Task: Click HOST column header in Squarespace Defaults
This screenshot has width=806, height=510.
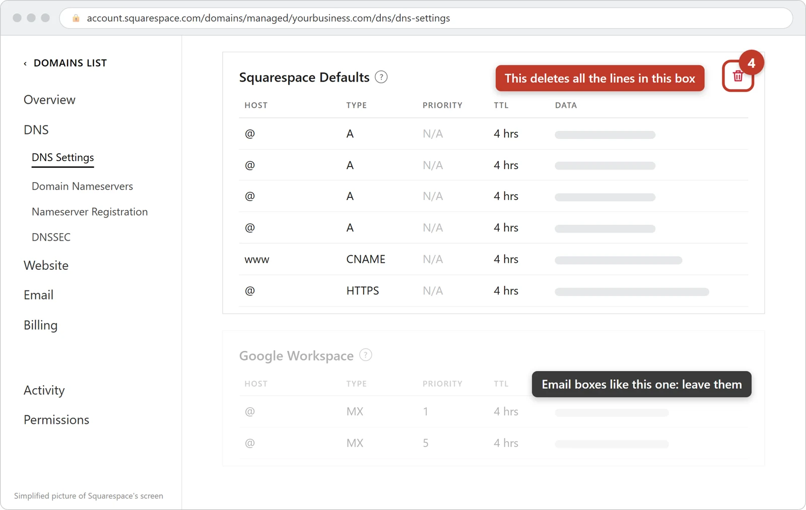Action: tap(256, 105)
